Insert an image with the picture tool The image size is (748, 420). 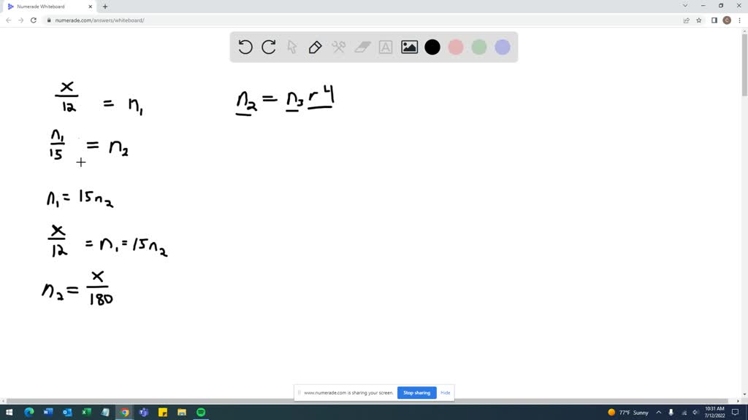[409, 47]
